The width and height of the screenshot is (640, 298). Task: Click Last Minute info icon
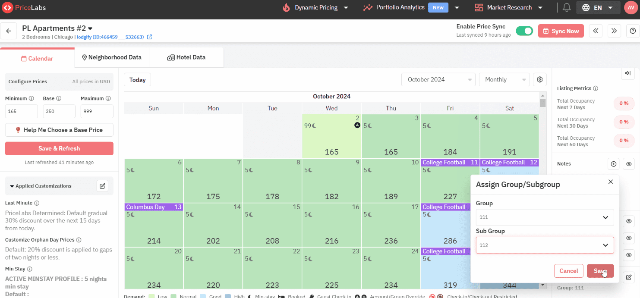(37, 203)
